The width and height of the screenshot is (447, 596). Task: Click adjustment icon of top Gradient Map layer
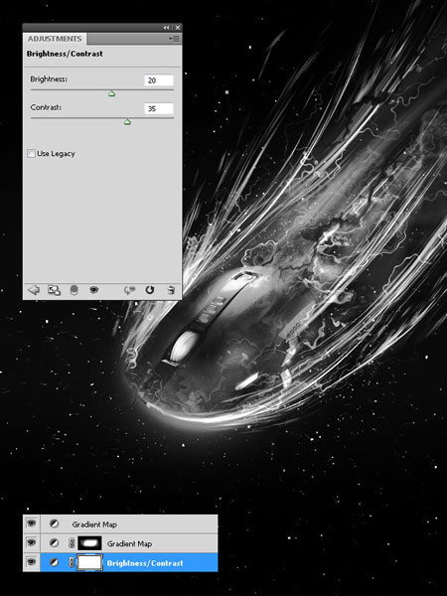pyautogui.click(x=54, y=523)
